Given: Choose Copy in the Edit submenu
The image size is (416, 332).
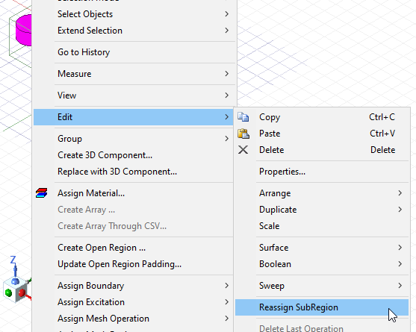Looking at the screenshot, I should [x=322, y=117].
